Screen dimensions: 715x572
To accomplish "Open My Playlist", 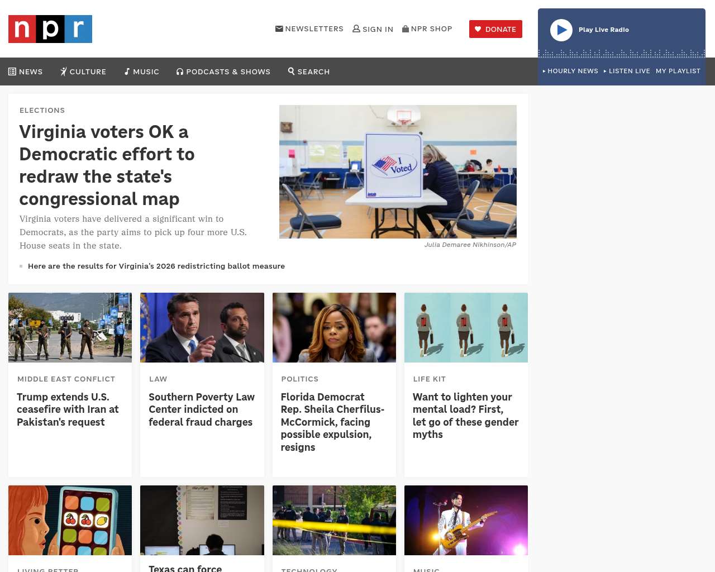I will click(x=678, y=71).
